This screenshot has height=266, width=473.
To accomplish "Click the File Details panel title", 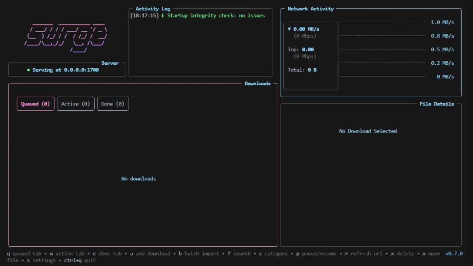I will 437,104.
